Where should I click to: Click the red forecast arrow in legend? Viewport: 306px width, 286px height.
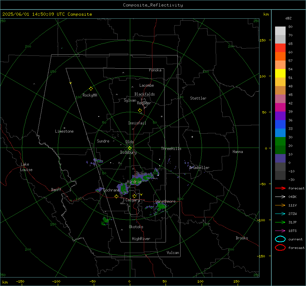pyautogui.click(x=280, y=188)
